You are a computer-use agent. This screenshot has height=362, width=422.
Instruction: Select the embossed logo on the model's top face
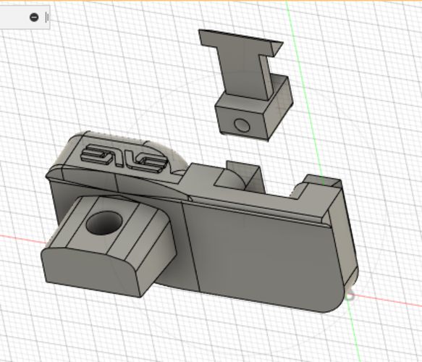tap(125, 159)
